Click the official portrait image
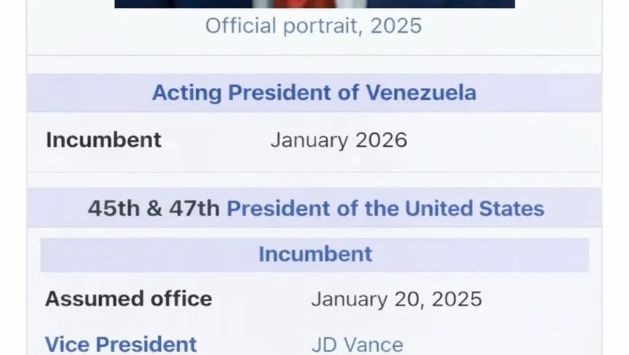This screenshot has height=355, width=629. pyautogui.click(x=314, y=4)
